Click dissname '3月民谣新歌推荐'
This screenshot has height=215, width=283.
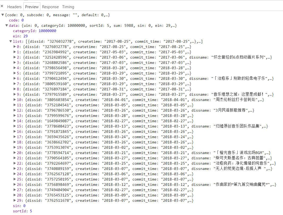tap(230, 110)
